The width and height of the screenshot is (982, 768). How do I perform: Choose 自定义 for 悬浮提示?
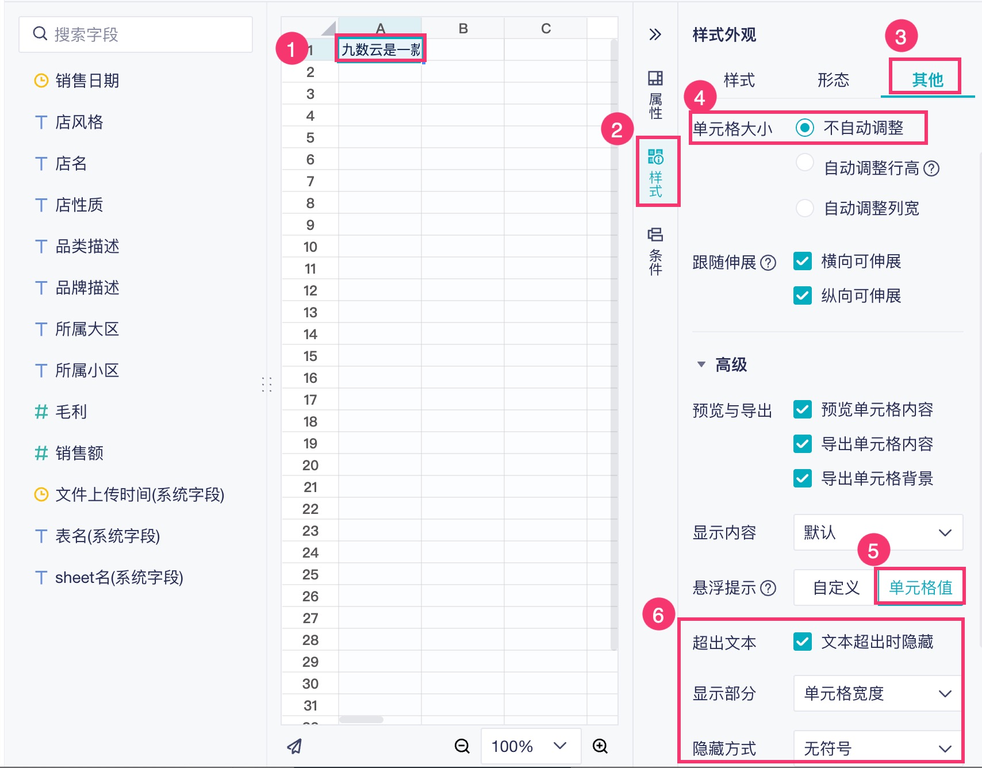point(836,587)
